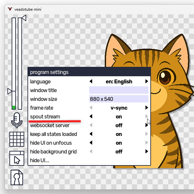Click the hide background grid 'off' value
This screenshot has width=194, height=194.
click(119, 152)
